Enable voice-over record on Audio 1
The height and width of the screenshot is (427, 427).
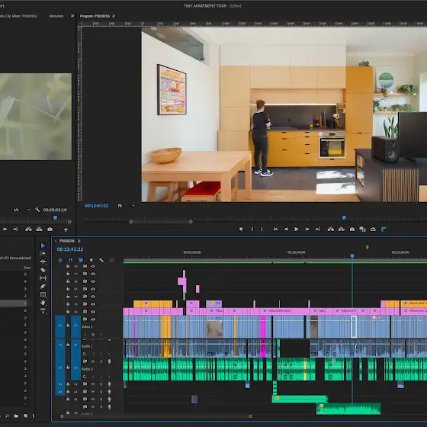[109, 361]
